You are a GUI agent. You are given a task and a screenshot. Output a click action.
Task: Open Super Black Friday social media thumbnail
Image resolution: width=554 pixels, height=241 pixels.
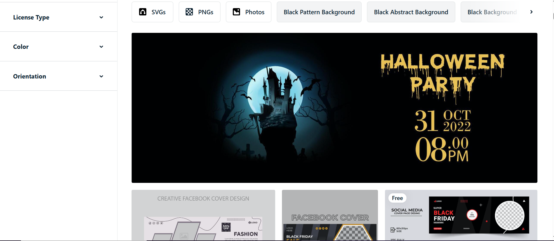(461, 215)
